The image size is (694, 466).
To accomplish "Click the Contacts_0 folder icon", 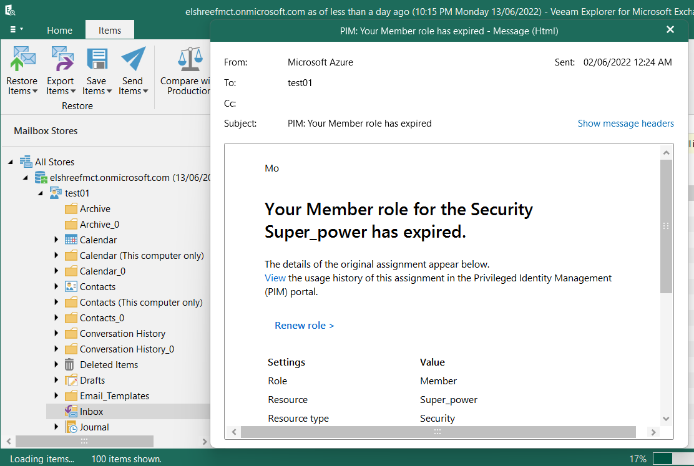I will [71, 318].
